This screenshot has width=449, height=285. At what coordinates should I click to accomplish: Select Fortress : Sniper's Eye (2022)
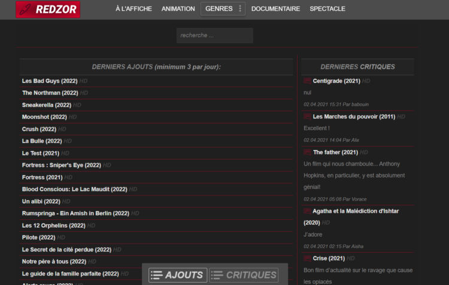point(62,166)
